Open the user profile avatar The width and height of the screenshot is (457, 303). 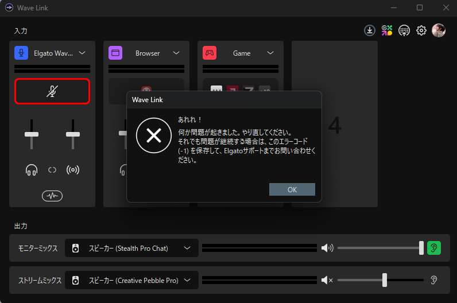439,30
